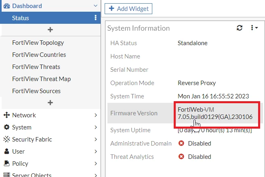Viewport: 265px width, 177px height.
Task: Expand the Network menu chevron
Action: click(x=96, y=115)
